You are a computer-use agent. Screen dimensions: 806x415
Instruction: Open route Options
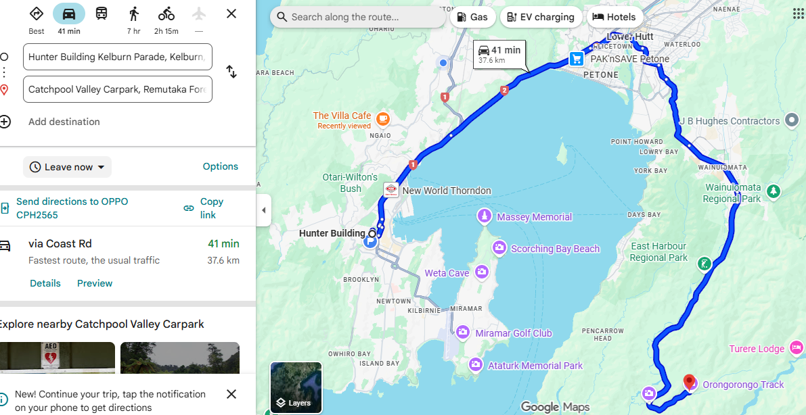(220, 166)
